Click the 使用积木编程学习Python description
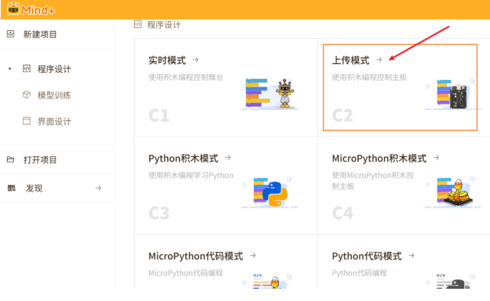The height and width of the screenshot is (301, 490). pos(191,176)
